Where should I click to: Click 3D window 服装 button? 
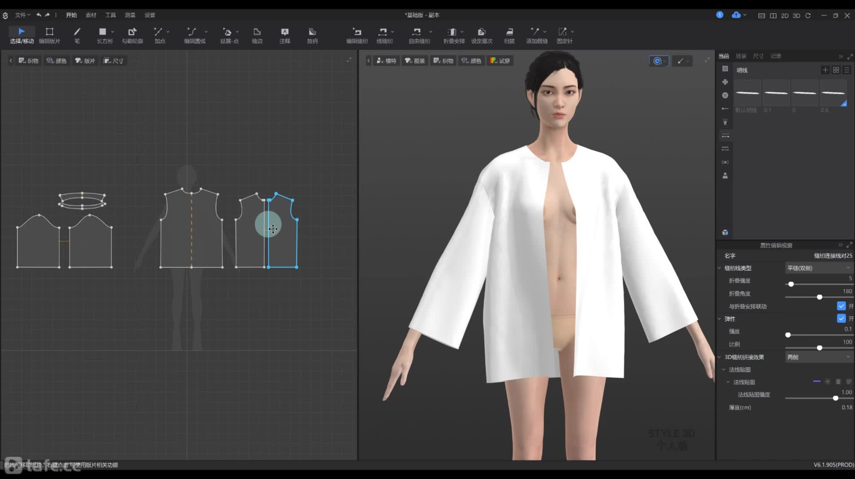click(415, 61)
